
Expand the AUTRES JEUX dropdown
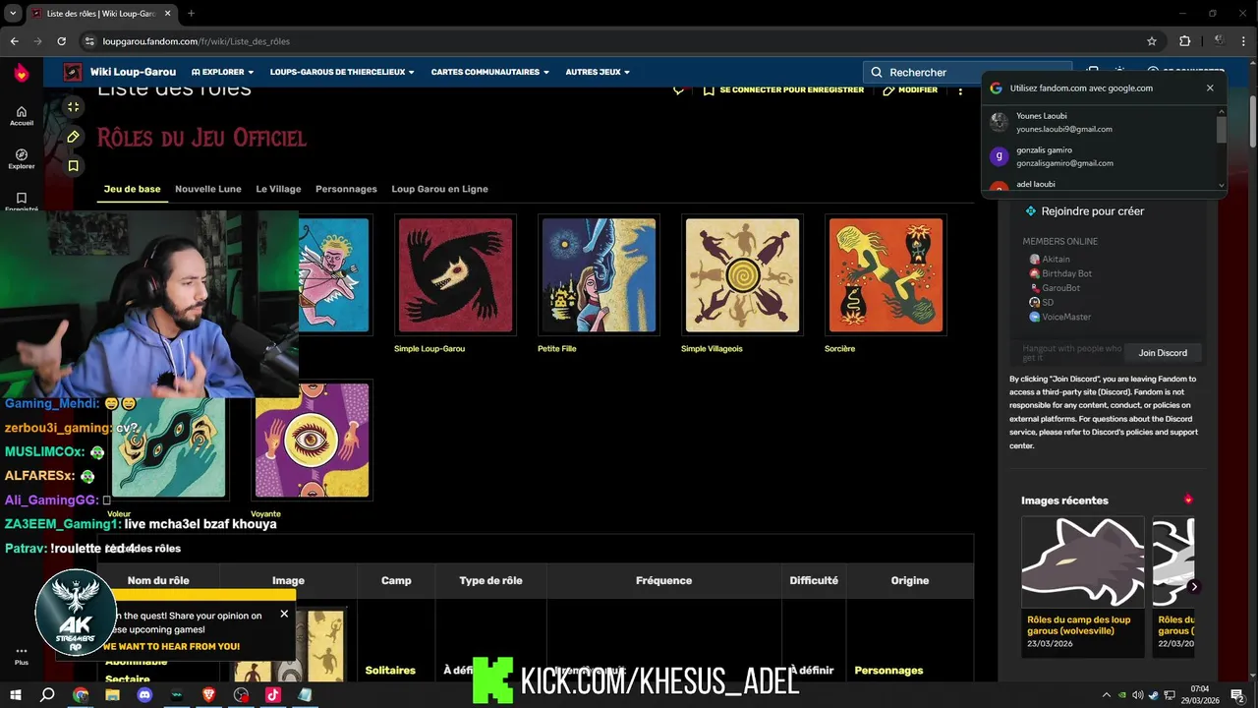pyautogui.click(x=598, y=72)
